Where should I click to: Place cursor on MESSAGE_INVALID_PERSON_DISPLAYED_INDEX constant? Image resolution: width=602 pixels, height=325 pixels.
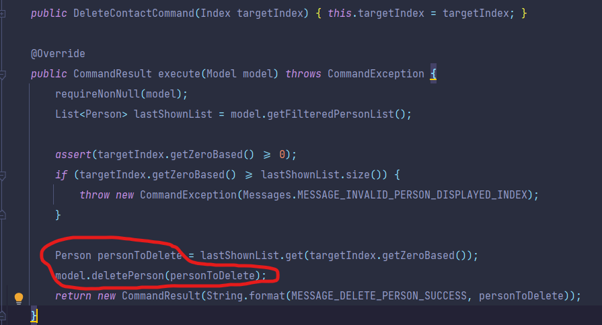[412, 195]
